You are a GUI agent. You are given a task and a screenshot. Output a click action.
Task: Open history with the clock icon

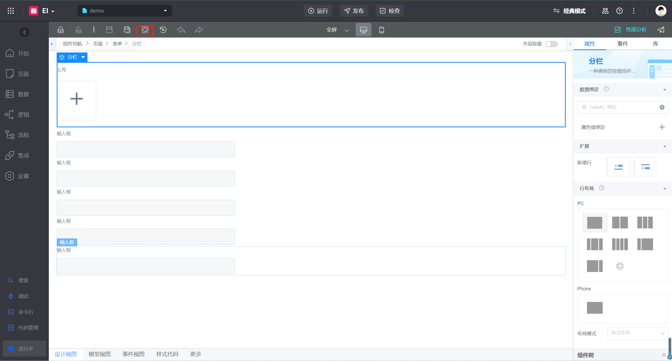[163, 30]
